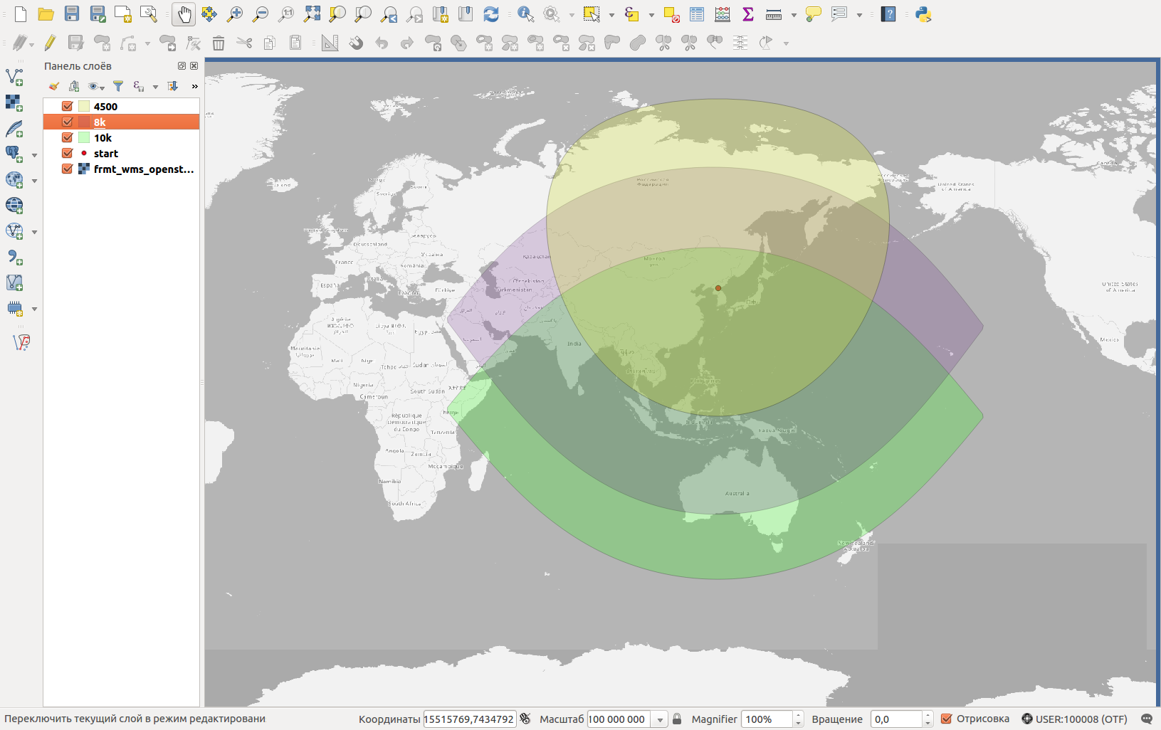Show more layers panel tools chevron

[194, 86]
